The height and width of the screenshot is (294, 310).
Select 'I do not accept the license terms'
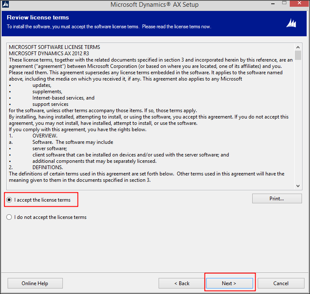point(9,217)
